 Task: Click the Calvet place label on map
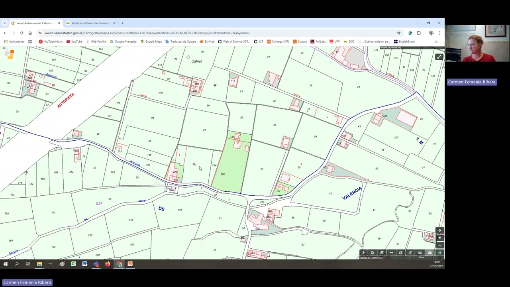196,61
